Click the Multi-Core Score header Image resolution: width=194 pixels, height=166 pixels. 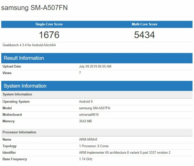[x=144, y=24]
